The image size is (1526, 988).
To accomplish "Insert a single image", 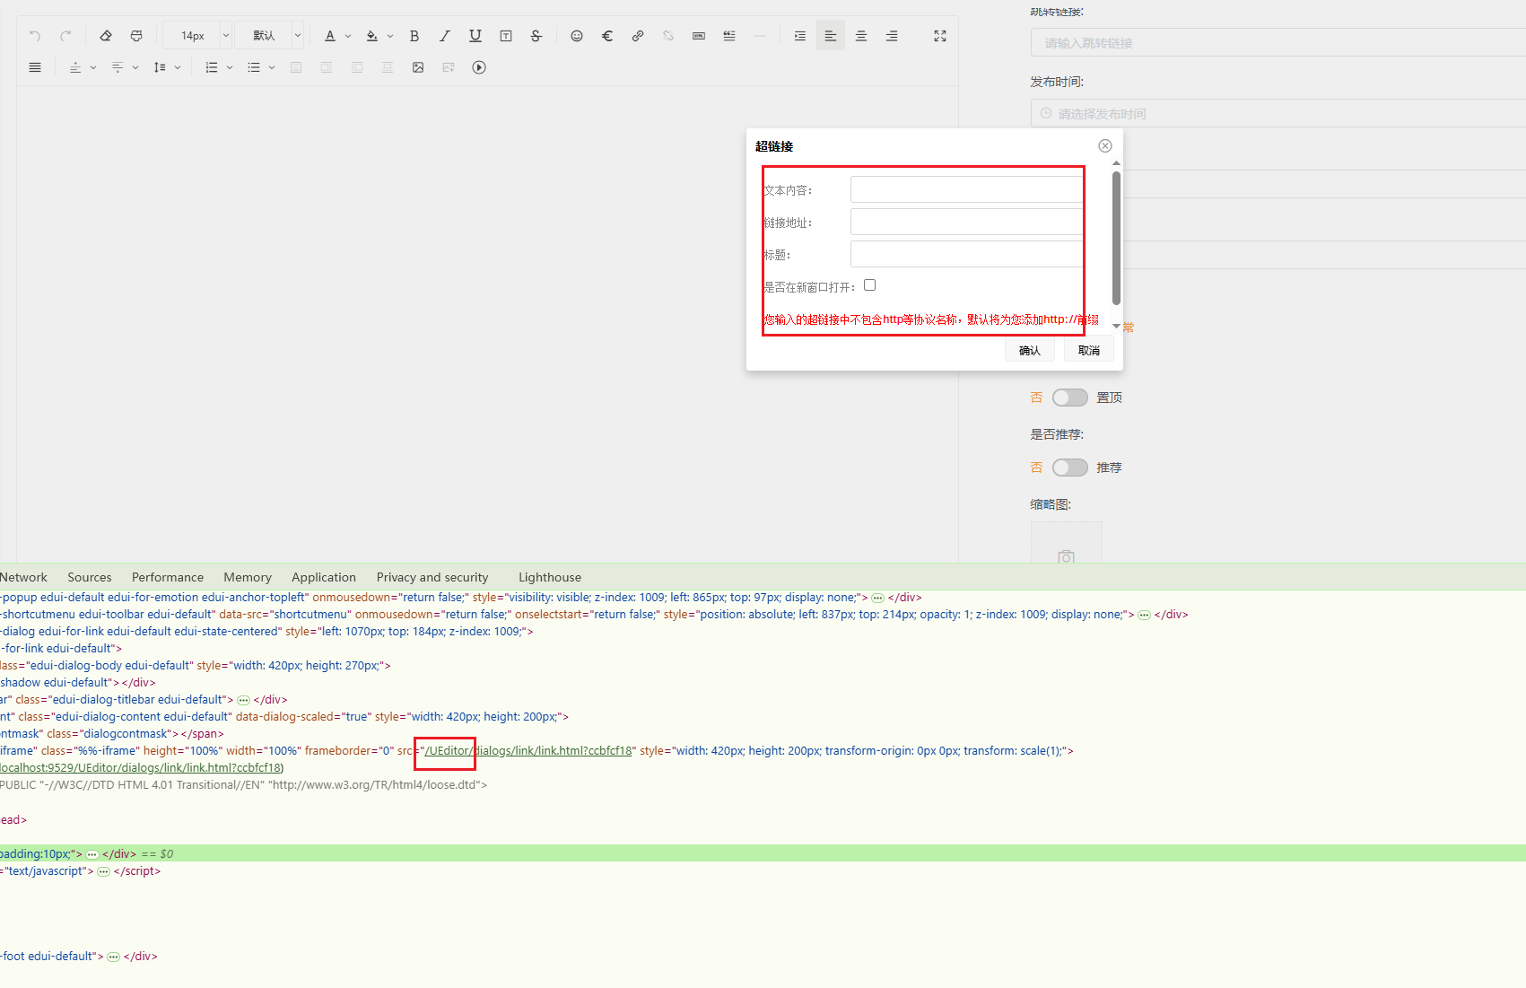I will [418, 67].
